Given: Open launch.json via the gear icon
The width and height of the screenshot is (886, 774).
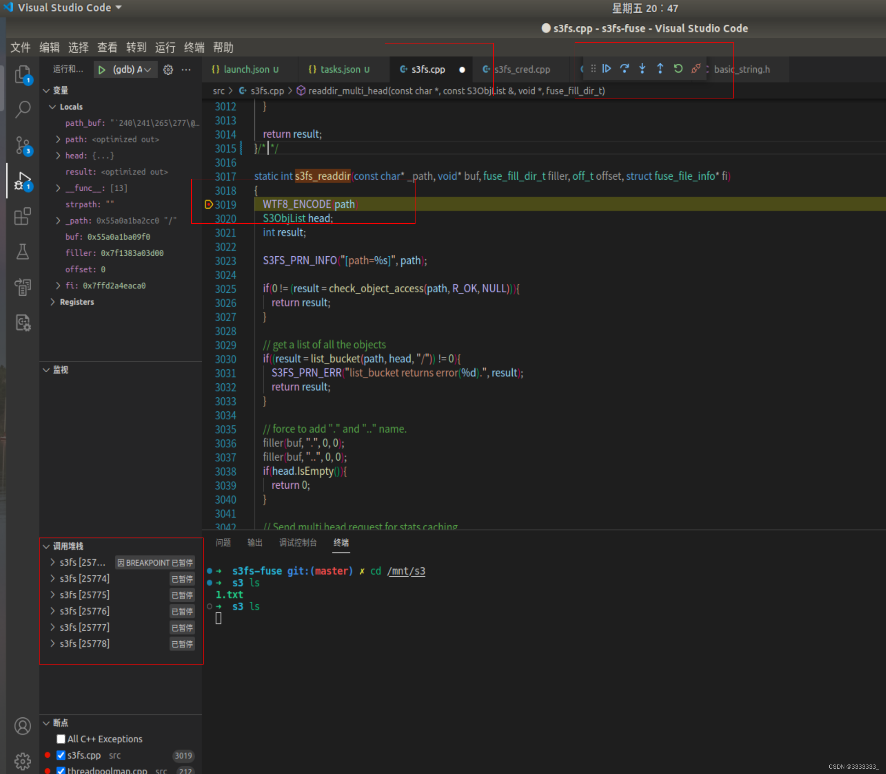Looking at the screenshot, I should click(168, 69).
